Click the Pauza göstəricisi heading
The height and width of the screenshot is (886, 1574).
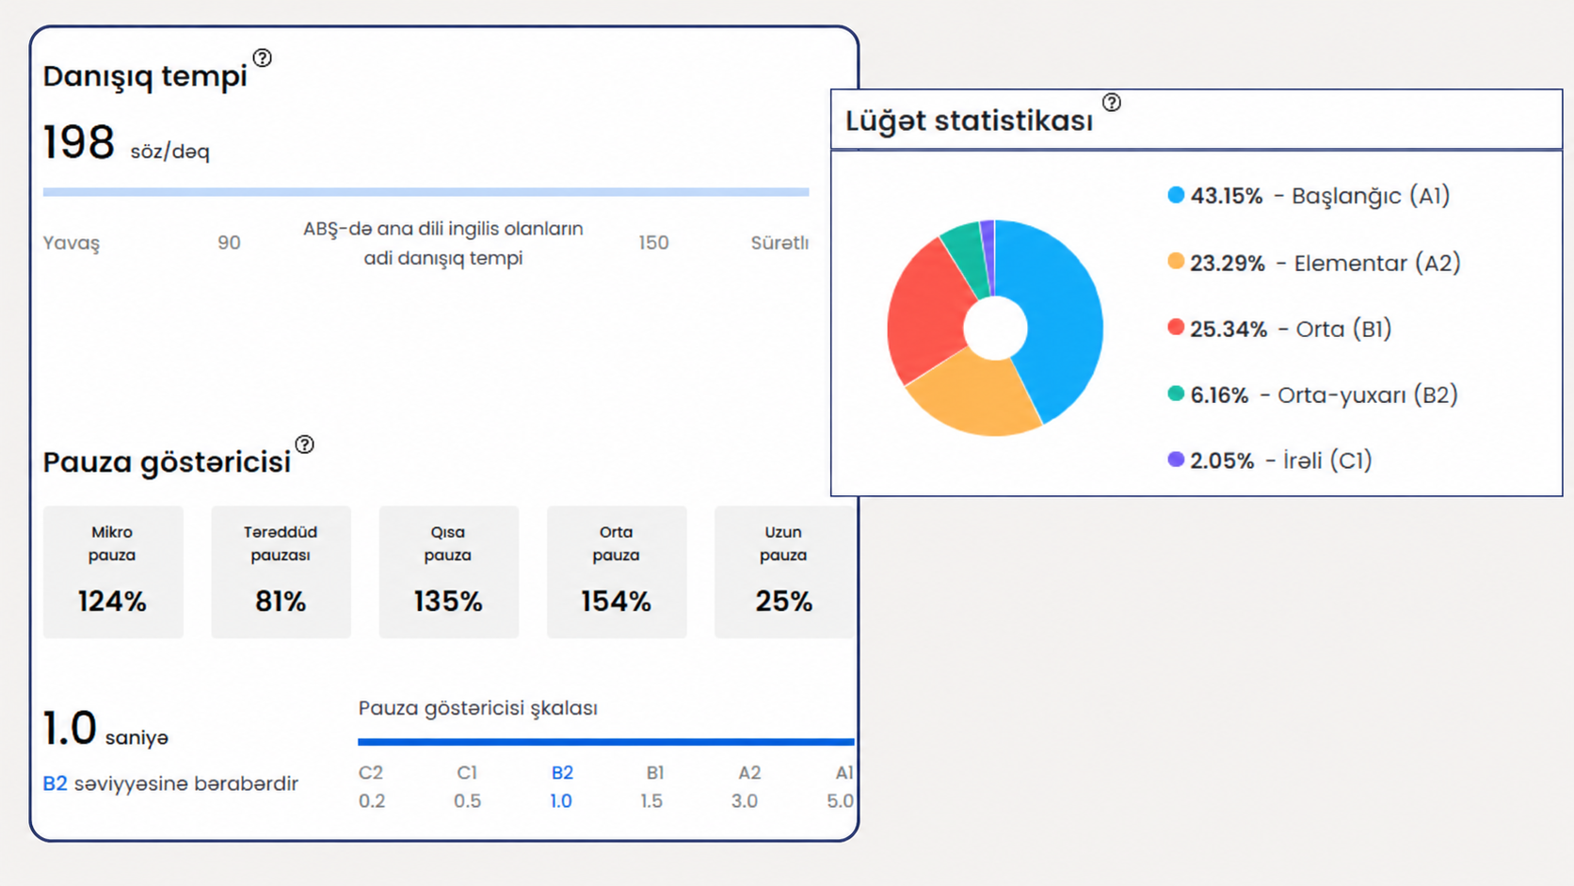click(167, 462)
